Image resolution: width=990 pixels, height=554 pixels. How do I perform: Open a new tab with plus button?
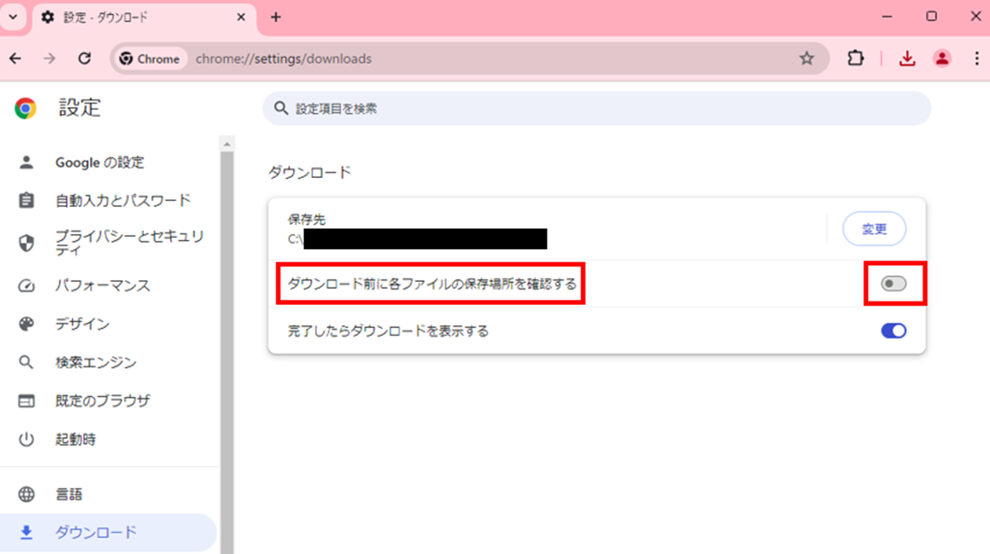(x=276, y=17)
